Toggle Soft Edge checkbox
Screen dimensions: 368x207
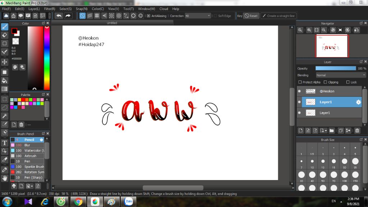(216, 16)
